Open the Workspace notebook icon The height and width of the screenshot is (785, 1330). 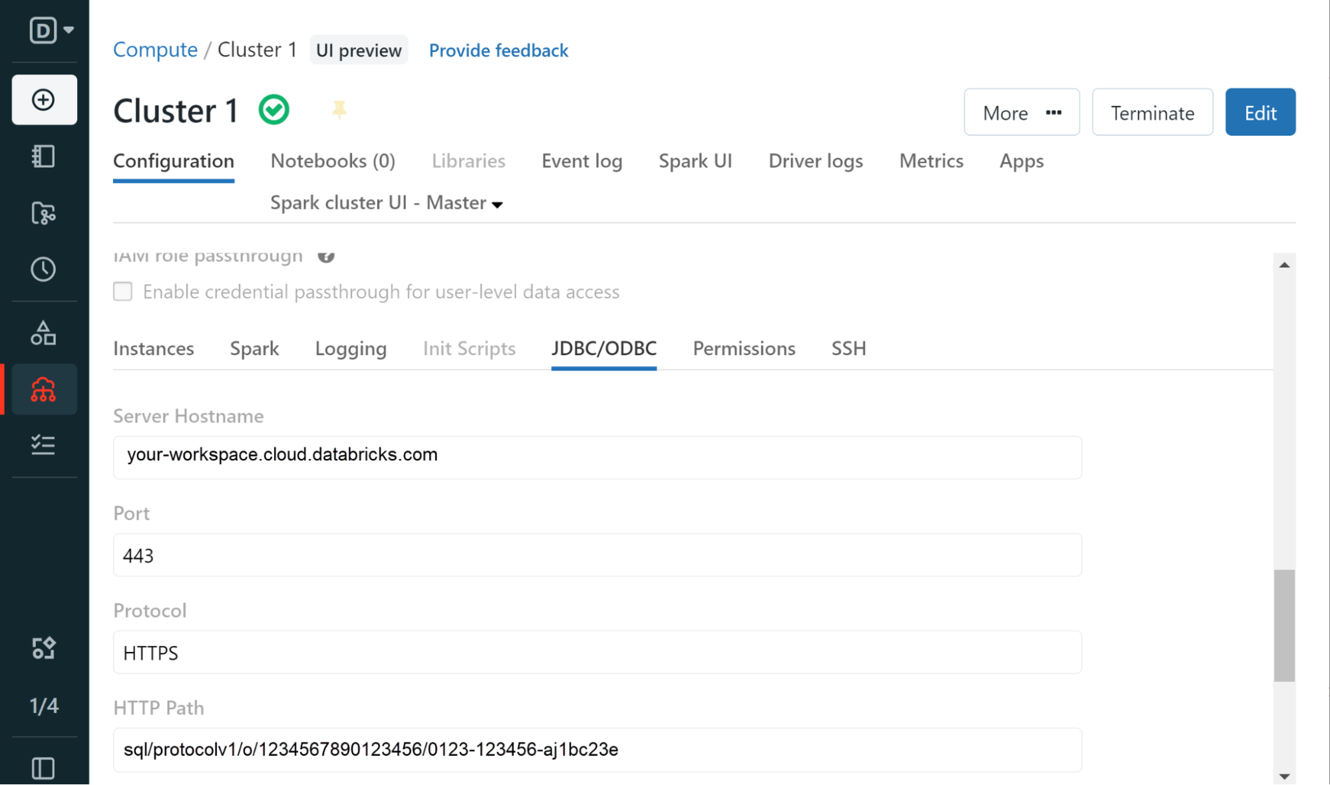pos(44,157)
